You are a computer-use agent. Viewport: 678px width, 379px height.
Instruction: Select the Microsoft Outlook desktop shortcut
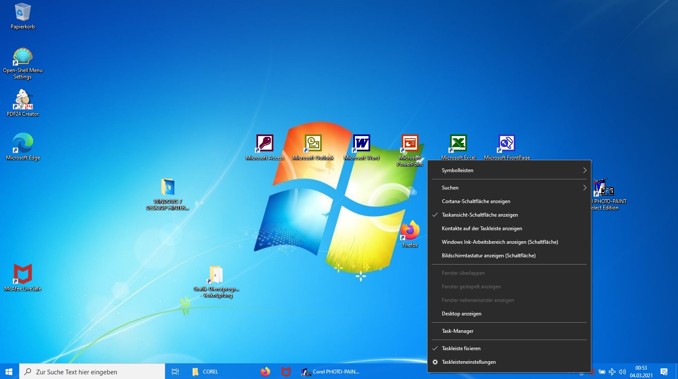(x=313, y=147)
